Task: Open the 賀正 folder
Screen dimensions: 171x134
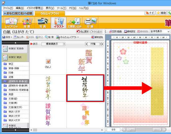Action: click(x=15, y=64)
